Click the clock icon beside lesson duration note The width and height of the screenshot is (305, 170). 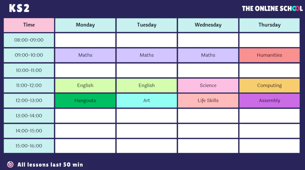click(x=10, y=164)
